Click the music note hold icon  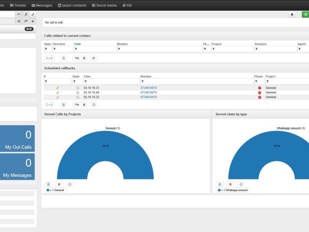26,14
